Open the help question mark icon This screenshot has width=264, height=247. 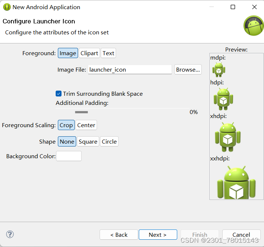click(10, 234)
